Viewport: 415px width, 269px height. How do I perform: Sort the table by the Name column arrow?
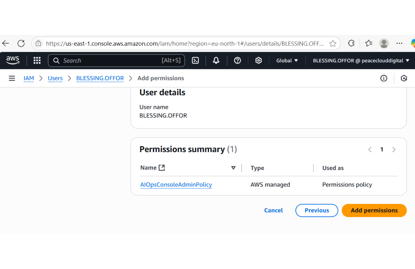(x=233, y=168)
